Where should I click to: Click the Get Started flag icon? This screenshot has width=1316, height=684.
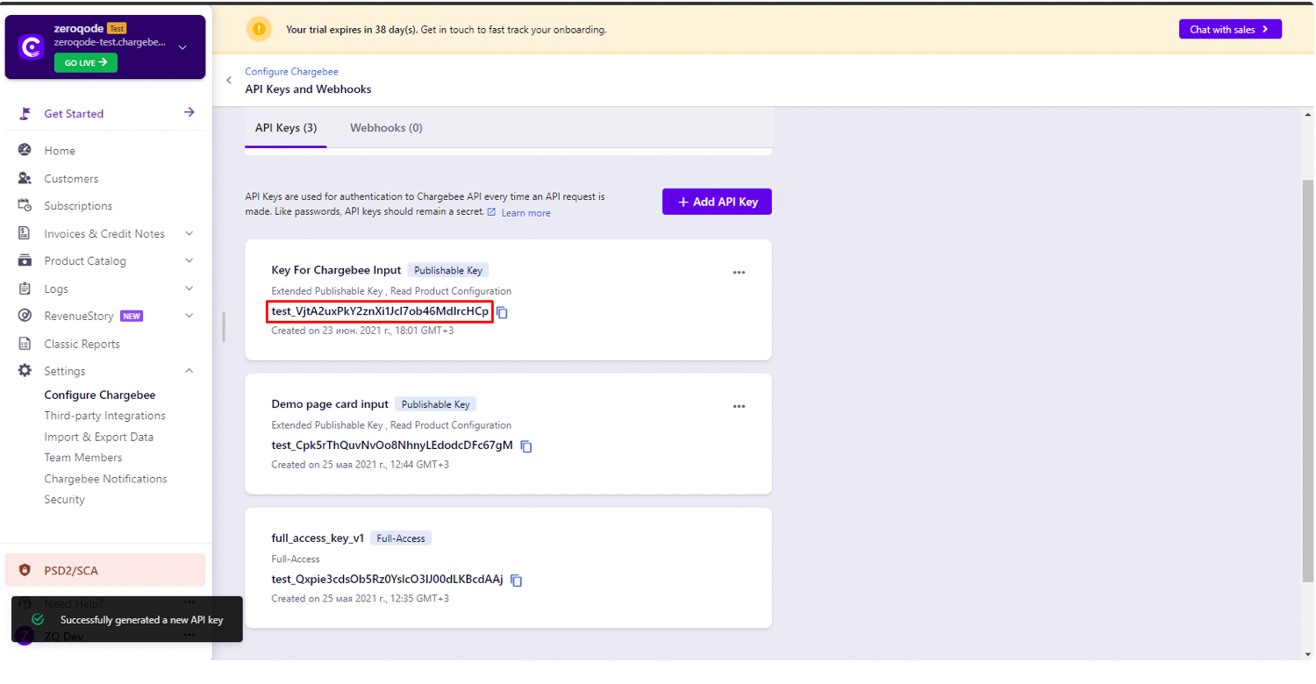click(x=25, y=113)
